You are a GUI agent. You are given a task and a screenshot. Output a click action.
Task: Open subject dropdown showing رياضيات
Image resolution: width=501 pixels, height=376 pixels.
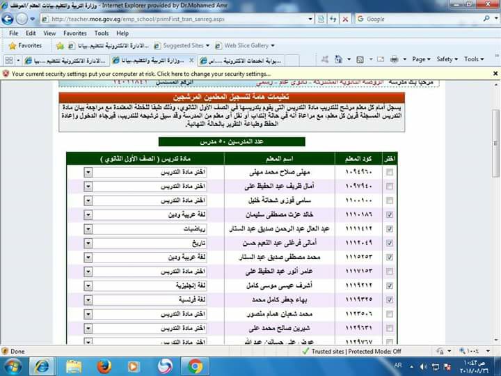click(88, 228)
